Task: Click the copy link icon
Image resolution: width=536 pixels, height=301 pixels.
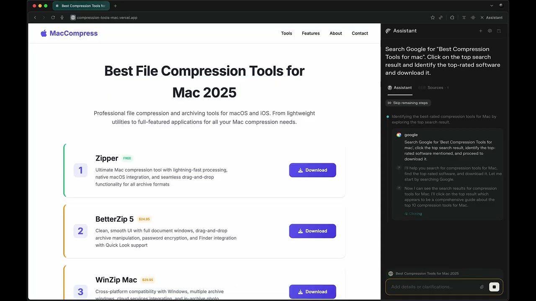Action: [x=441, y=18]
